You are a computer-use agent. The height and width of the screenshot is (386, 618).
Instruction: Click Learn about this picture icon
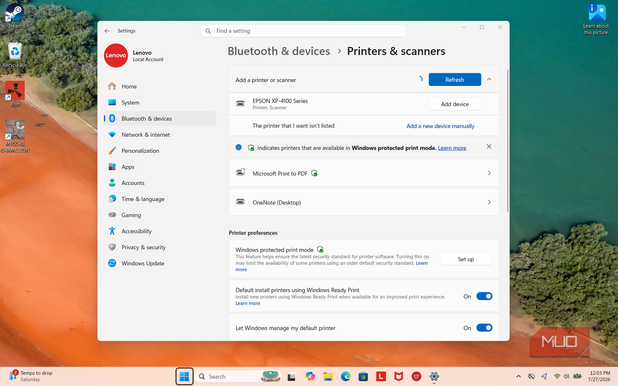[x=596, y=19]
